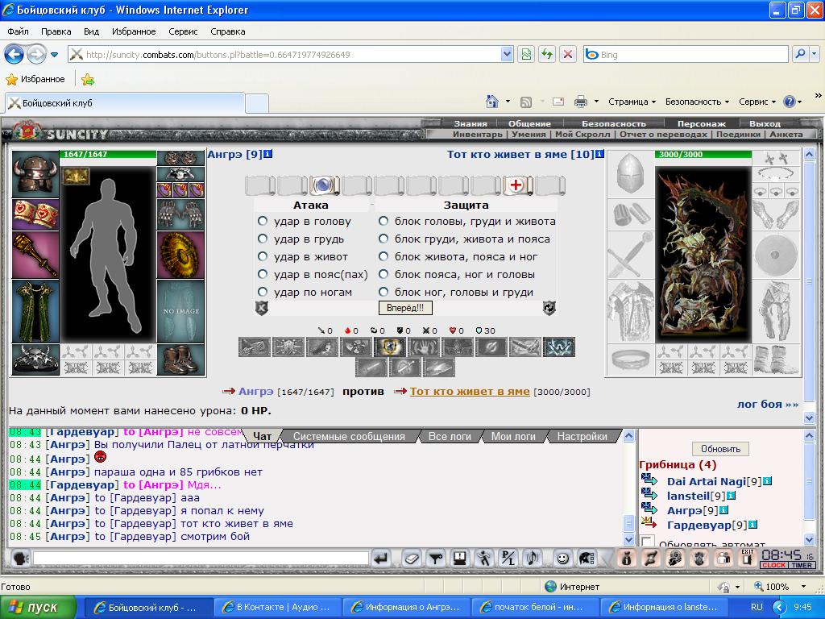Click the Вперёд!!! attack button

(405, 308)
